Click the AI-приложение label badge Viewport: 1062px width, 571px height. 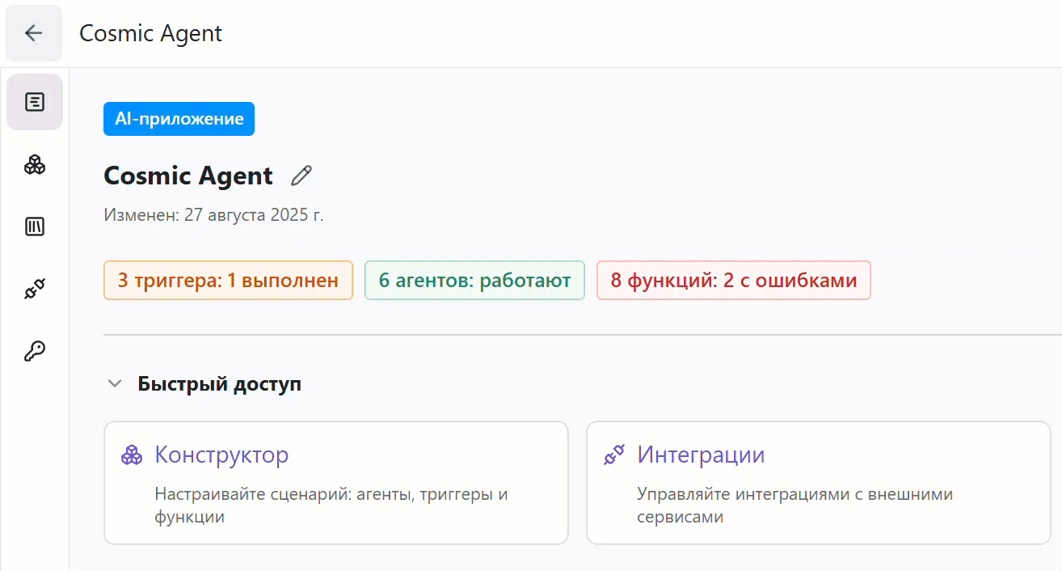179,118
